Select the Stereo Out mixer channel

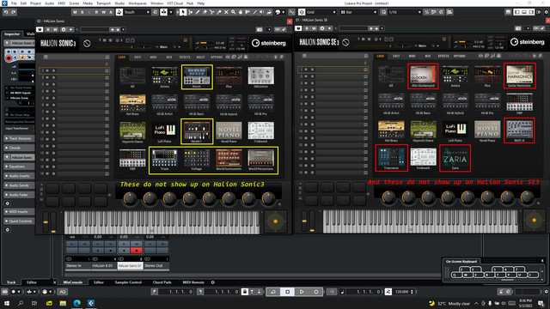tap(156, 266)
